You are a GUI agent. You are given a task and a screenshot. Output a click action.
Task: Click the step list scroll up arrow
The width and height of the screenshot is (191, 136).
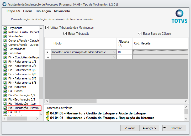(41, 28)
